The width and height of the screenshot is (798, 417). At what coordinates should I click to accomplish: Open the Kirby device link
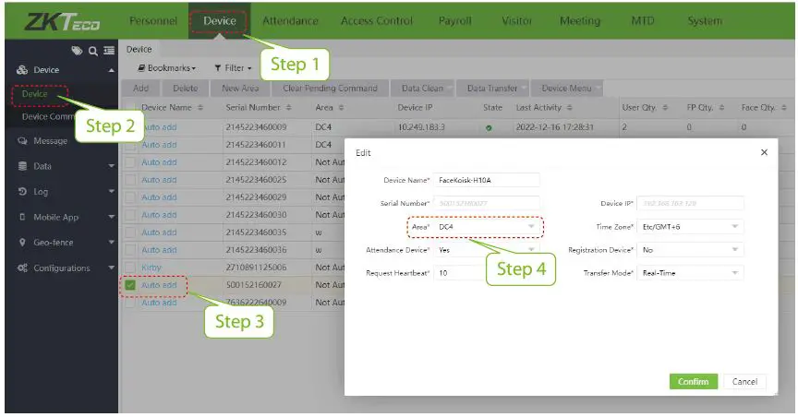coord(151,267)
